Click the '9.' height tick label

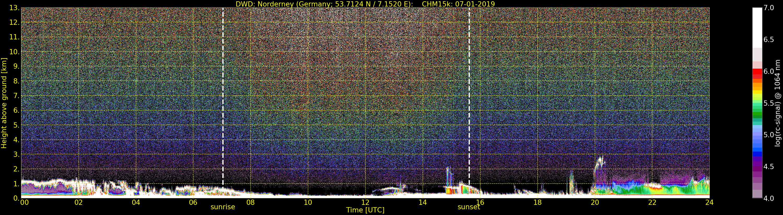(x=16, y=66)
